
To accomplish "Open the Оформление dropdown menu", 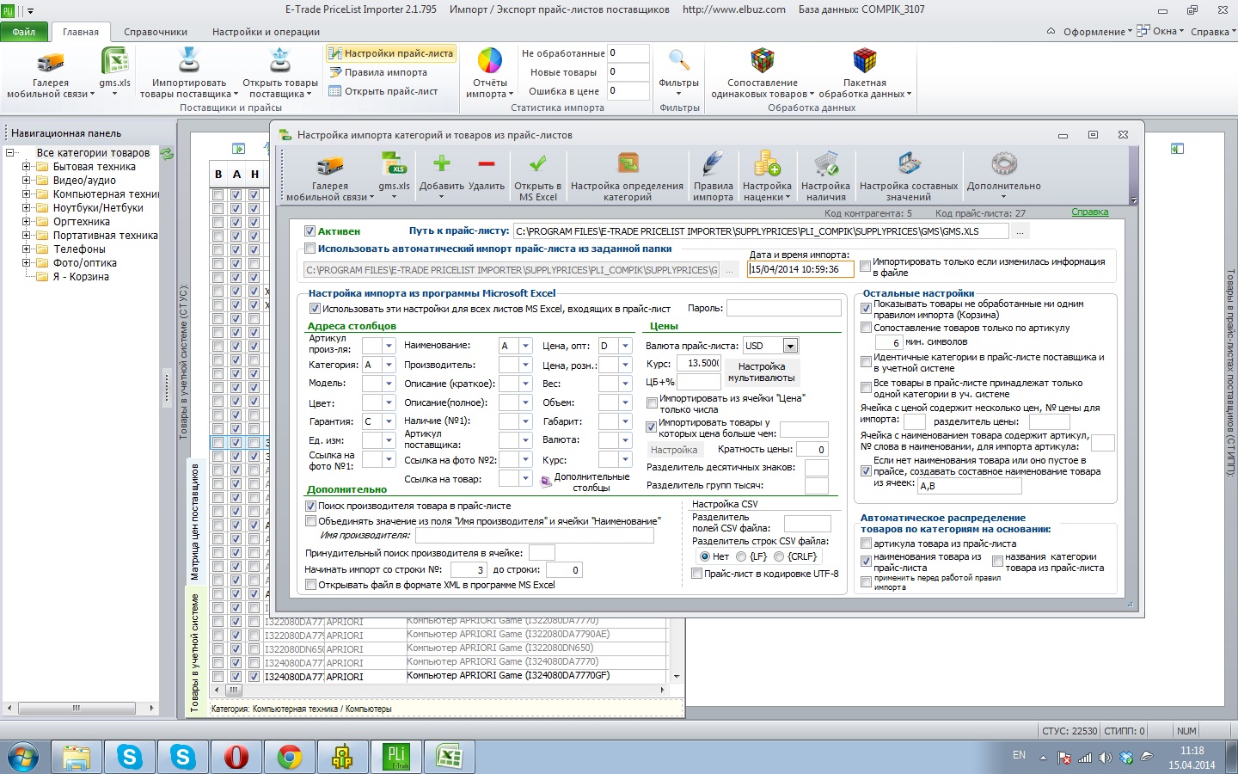I will 1098,32.
